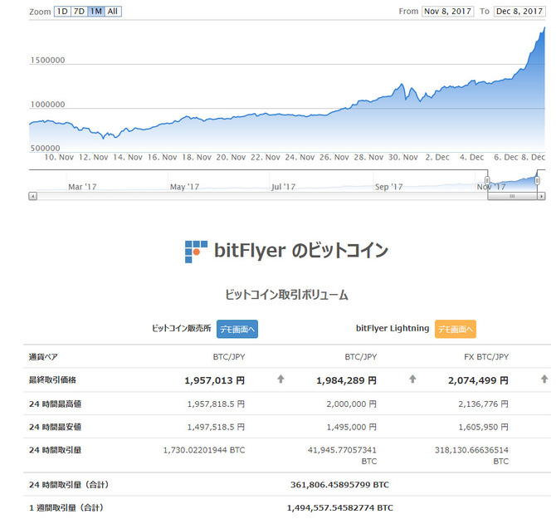This screenshot has height=519, width=556.
Task: Click the Mar '17 navigator label
Action: [x=82, y=187]
